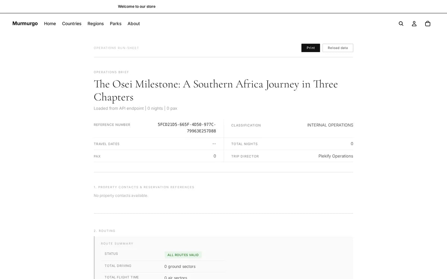
Task: Click the Route Summary panel heading
Action: (117, 244)
